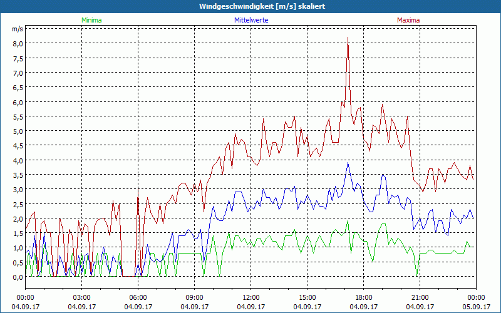
Task: Click the red Maxima peak above 8,0
Action: (348, 38)
